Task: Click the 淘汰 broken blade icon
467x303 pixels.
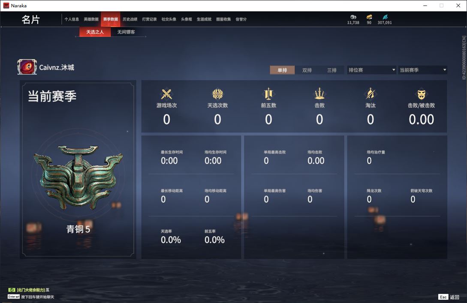Action: click(x=370, y=94)
